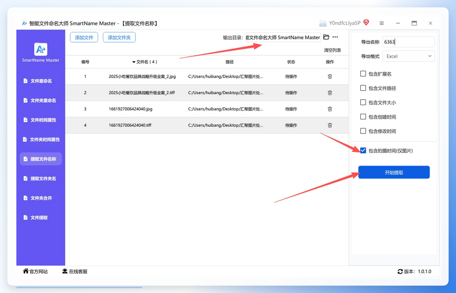Open 文件提取 sidebar item
Viewport: 456px width, 293px height.
click(41, 217)
